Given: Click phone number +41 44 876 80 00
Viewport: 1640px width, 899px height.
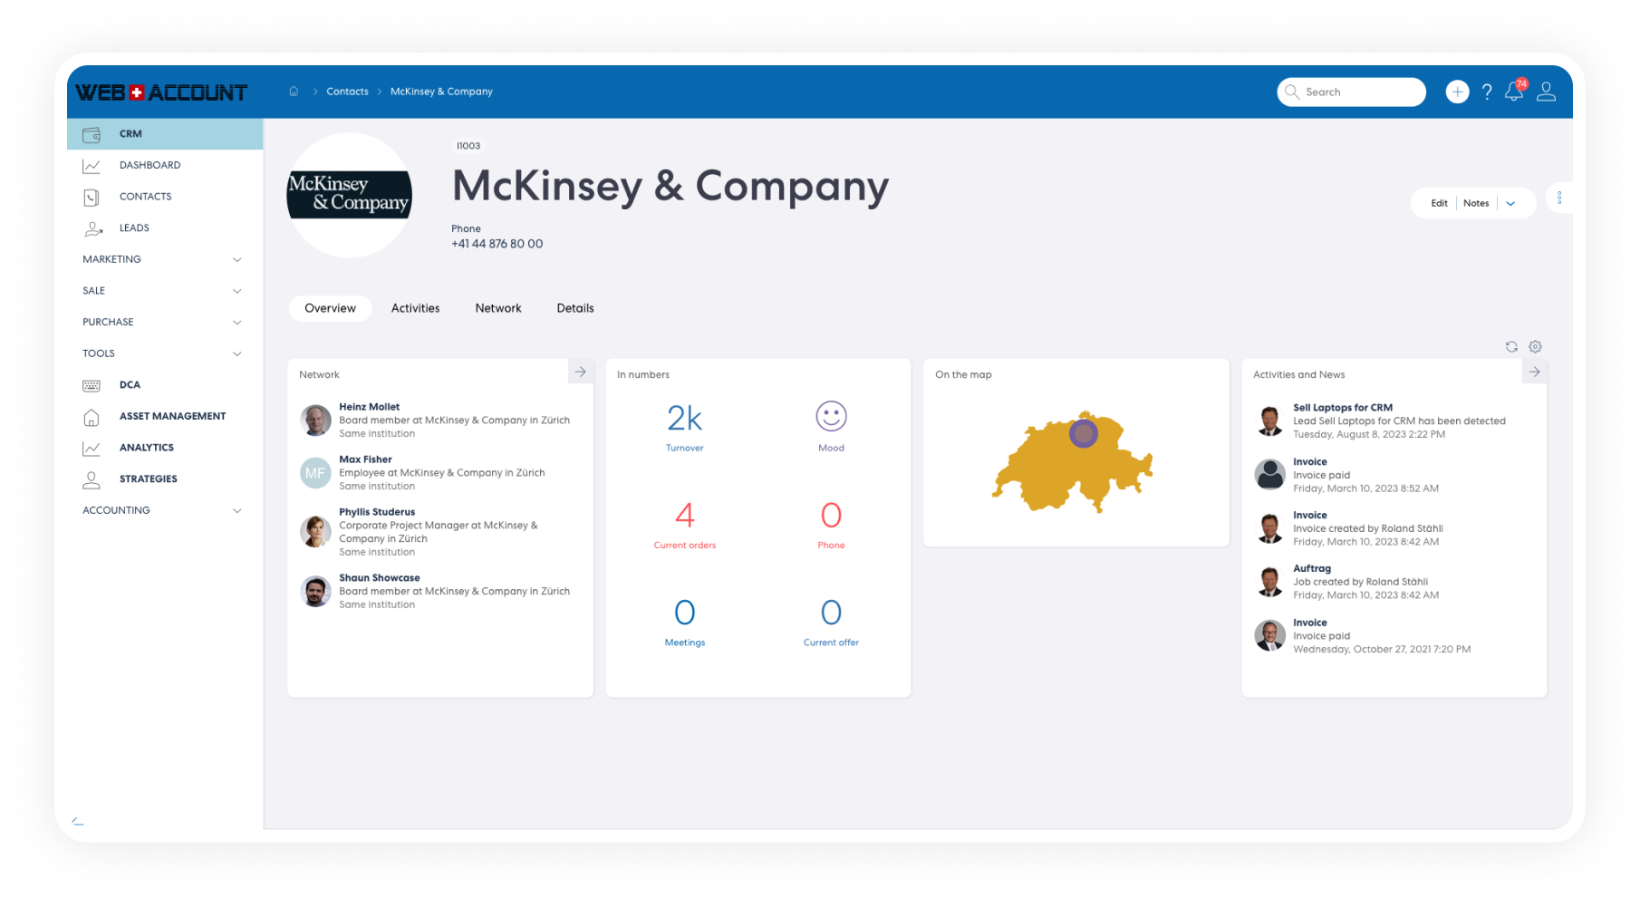Looking at the screenshot, I should (x=497, y=244).
